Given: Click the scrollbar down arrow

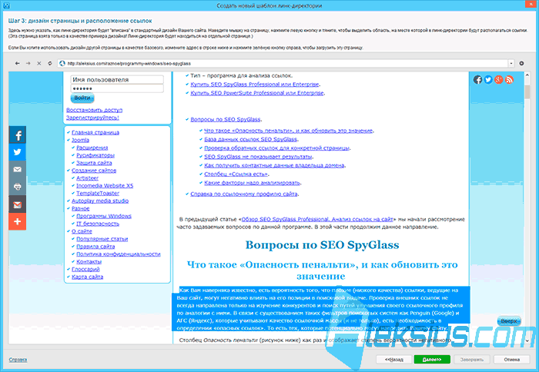Looking at the screenshot, I should point(527,340).
